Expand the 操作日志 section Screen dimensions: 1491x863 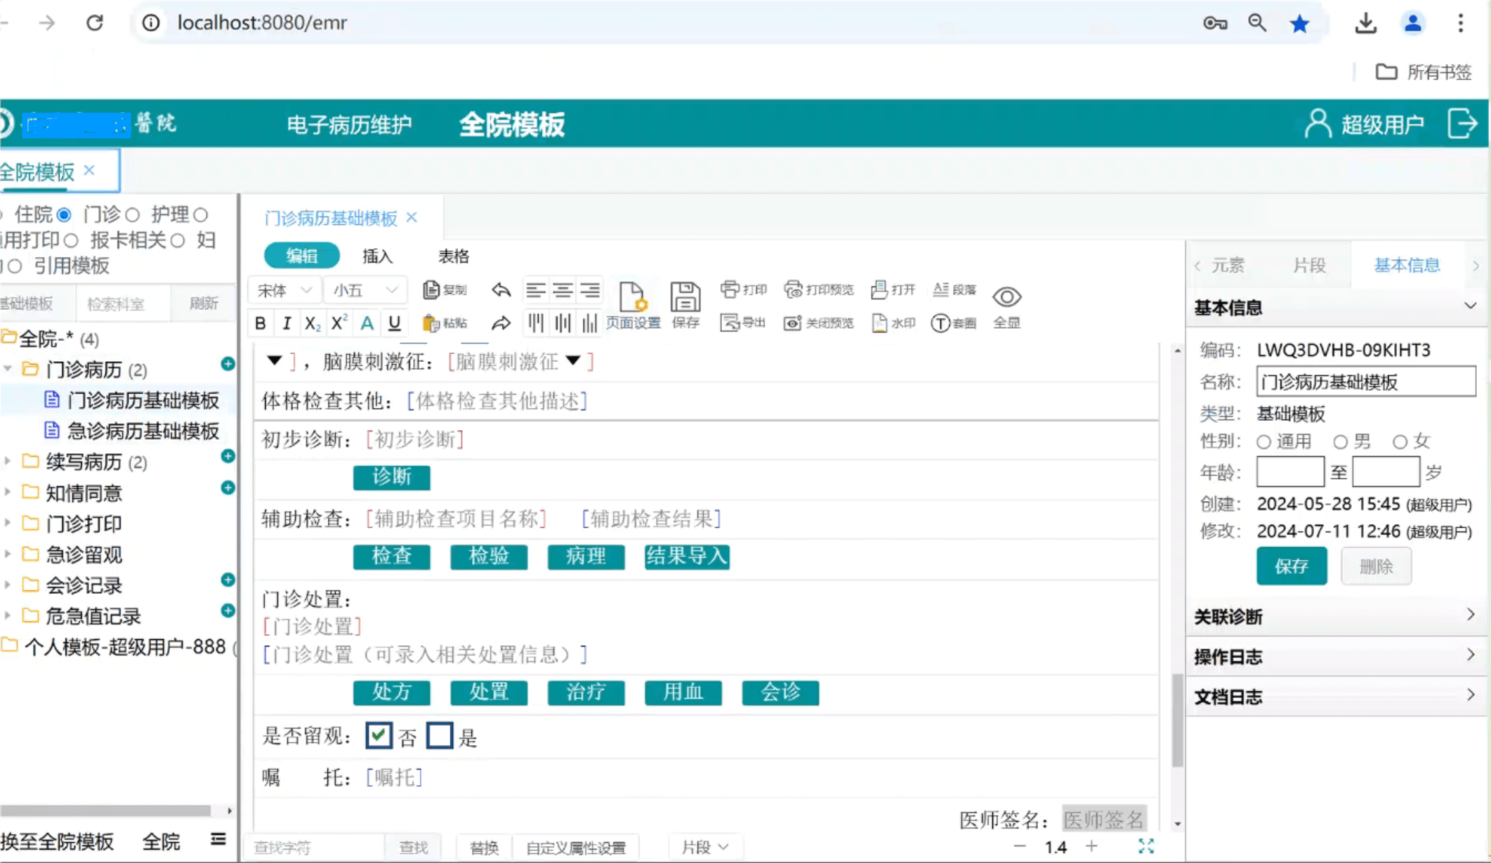[1471, 655]
